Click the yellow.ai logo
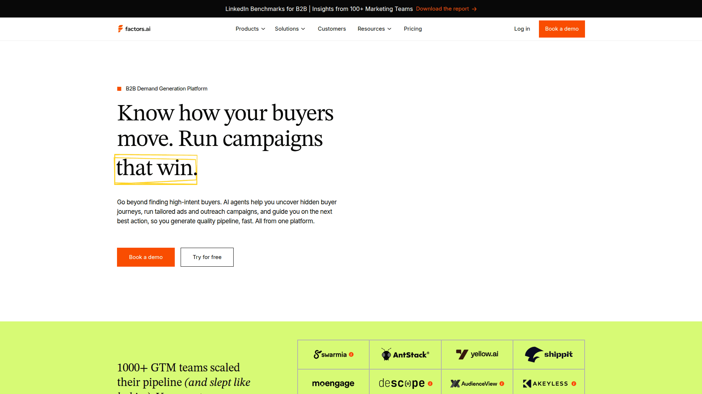702x394 pixels. pyautogui.click(x=477, y=354)
